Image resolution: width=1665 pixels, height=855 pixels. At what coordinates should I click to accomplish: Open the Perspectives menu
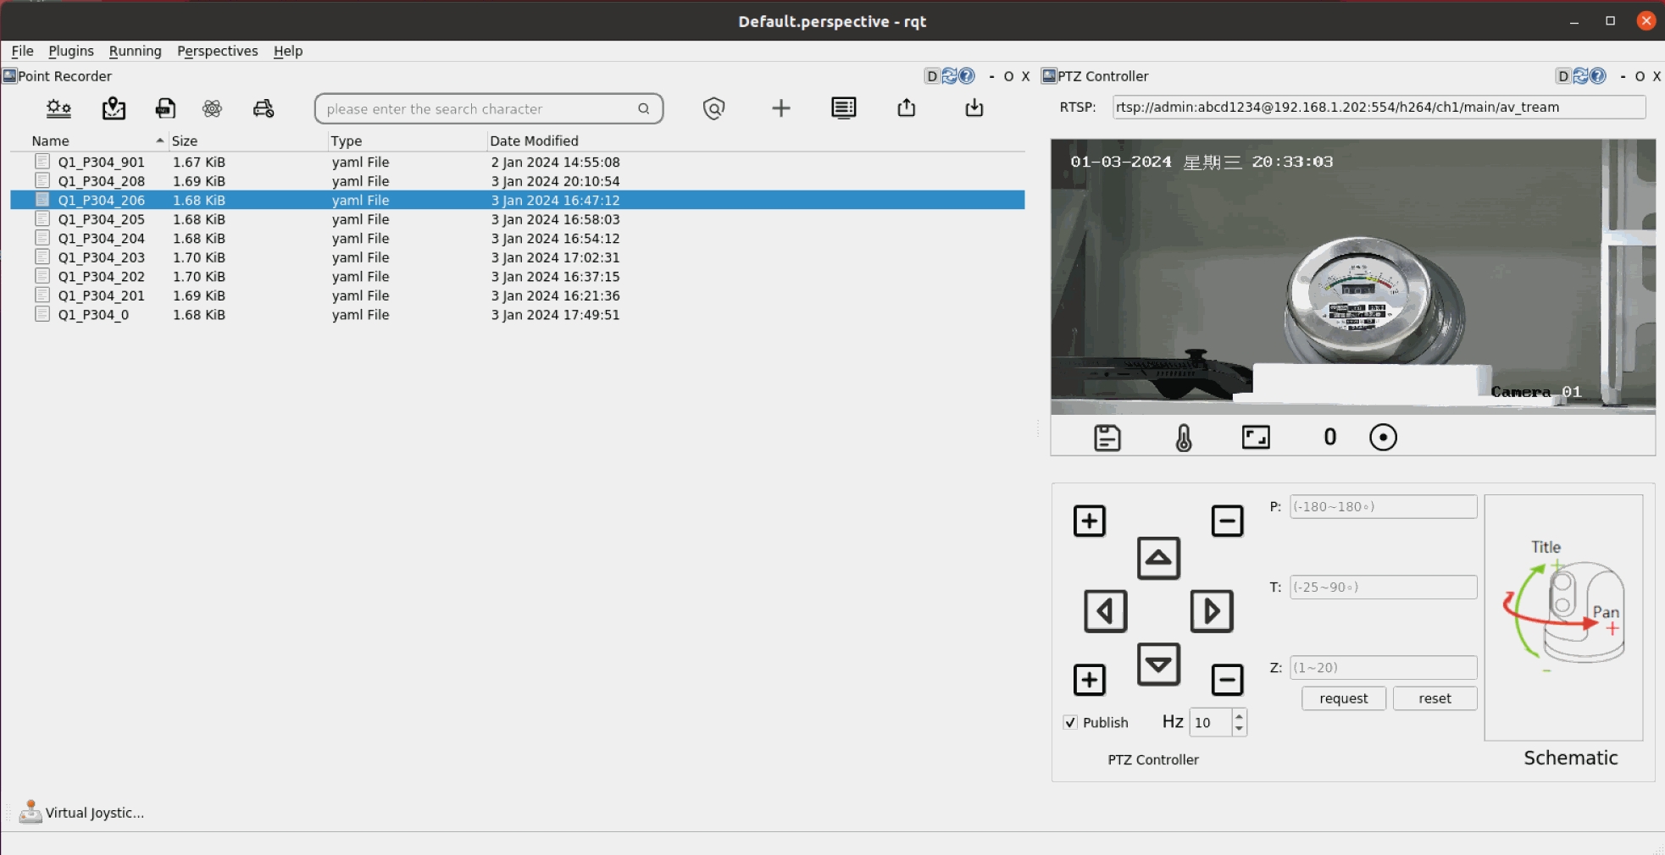217,51
